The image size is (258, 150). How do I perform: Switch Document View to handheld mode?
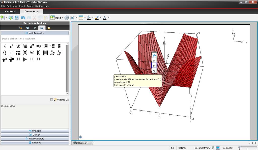[x=213, y=148]
